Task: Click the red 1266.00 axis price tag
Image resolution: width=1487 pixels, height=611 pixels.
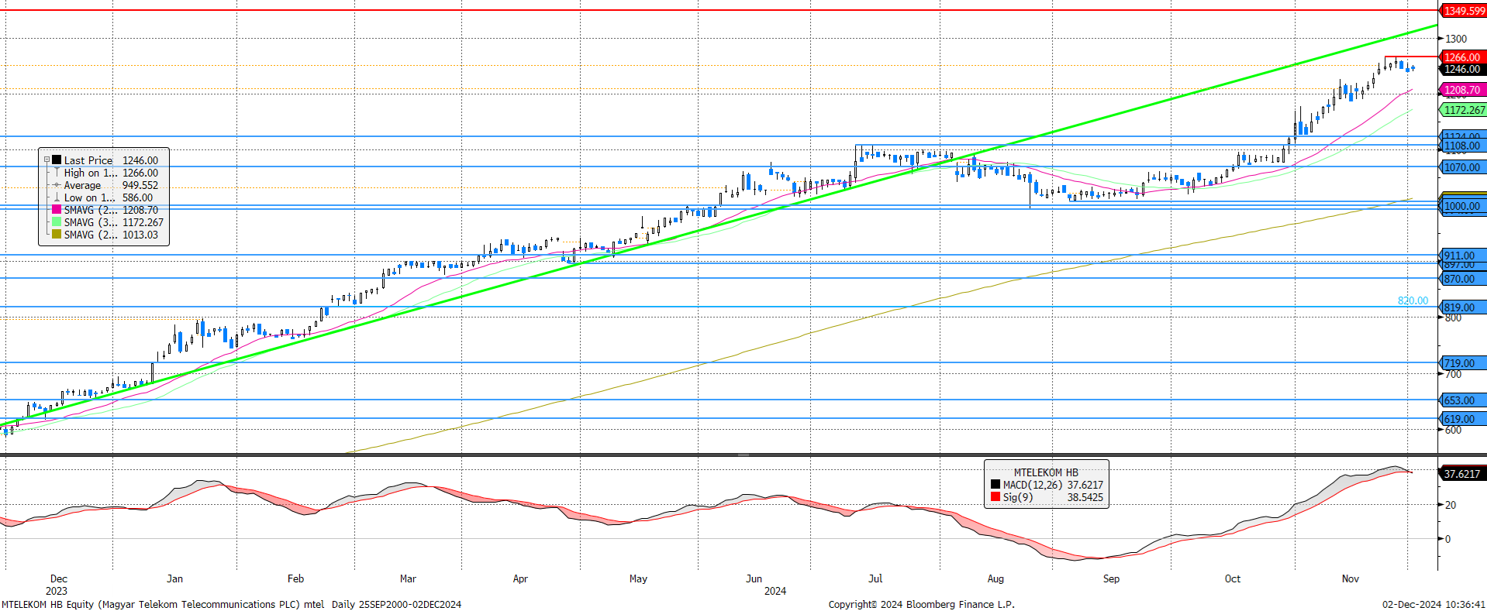Action: (1462, 57)
